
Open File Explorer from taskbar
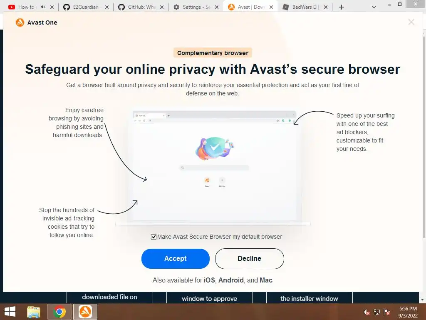coord(34,312)
